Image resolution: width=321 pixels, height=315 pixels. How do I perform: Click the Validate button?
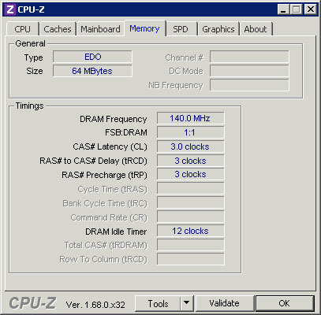click(x=224, y=303)
